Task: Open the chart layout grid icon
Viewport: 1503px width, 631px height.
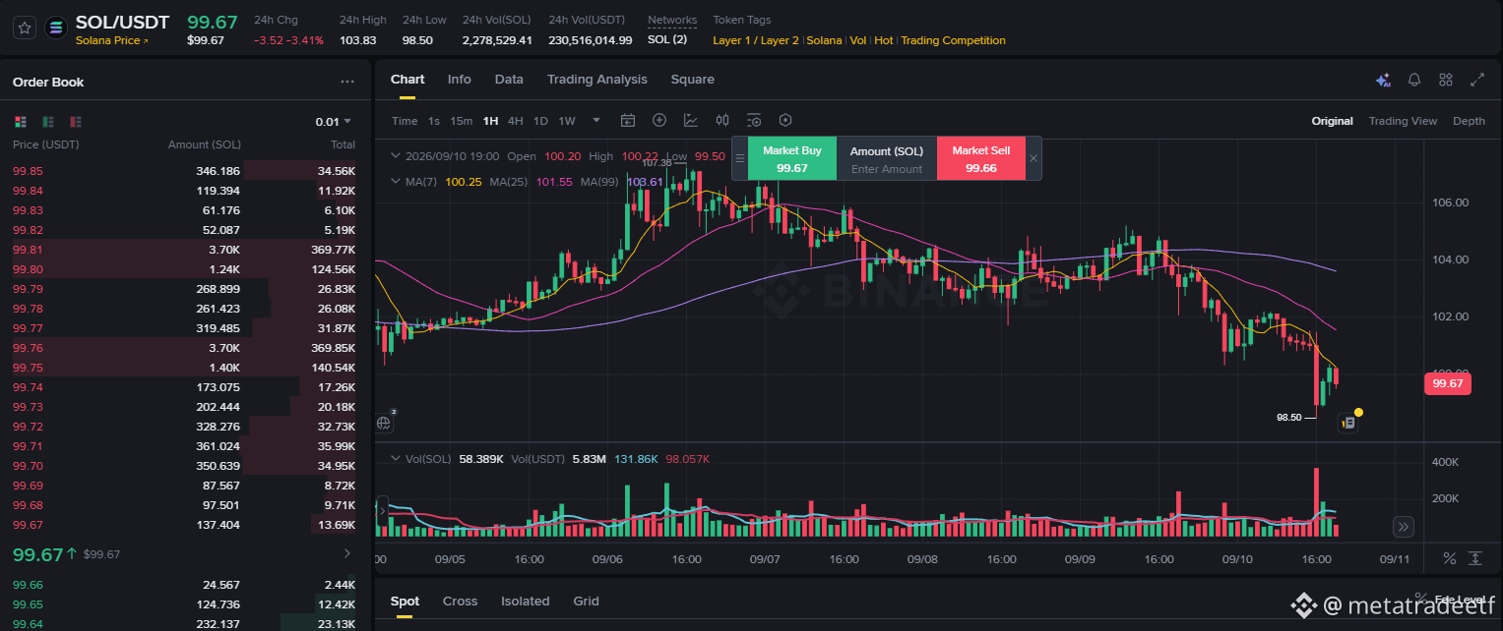Action: coord(1446,80)
